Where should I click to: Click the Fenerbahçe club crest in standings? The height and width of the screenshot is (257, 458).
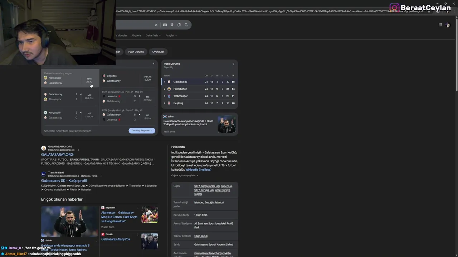169,89
